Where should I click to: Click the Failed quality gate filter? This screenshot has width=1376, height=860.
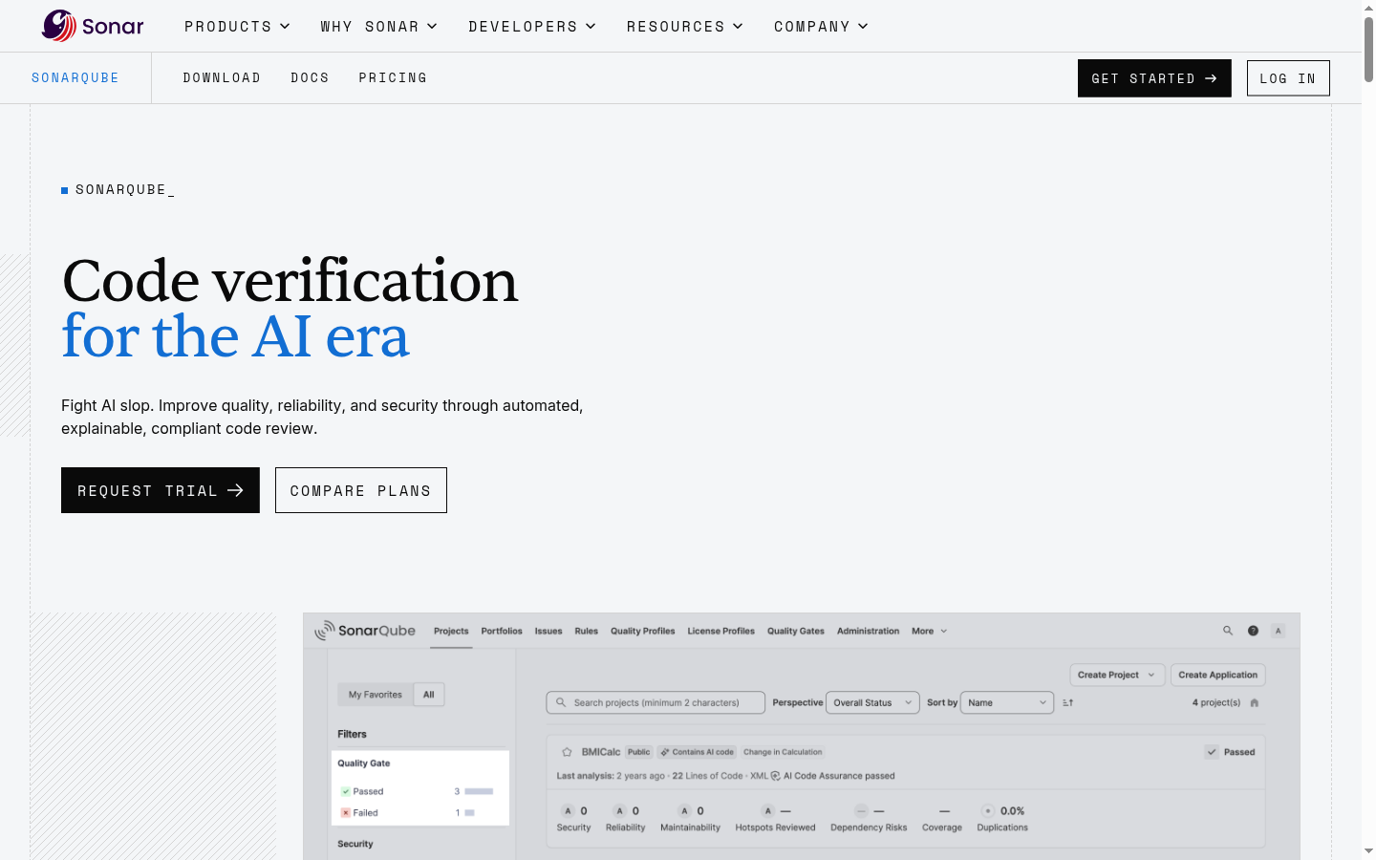pos(359,813)
